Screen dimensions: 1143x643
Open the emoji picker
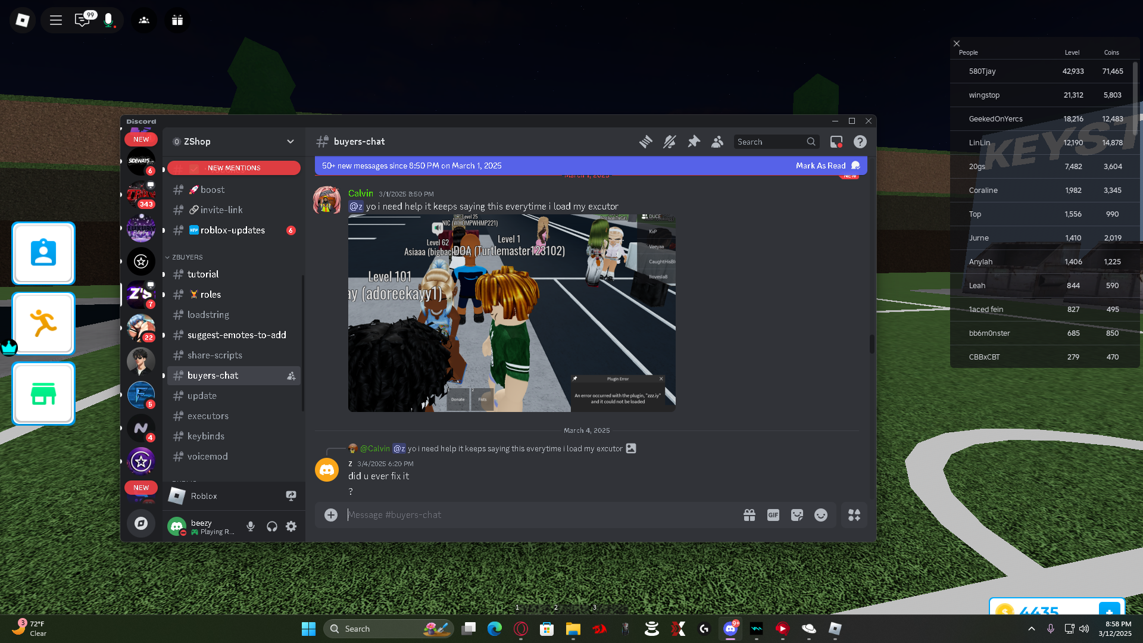(821, 515)
